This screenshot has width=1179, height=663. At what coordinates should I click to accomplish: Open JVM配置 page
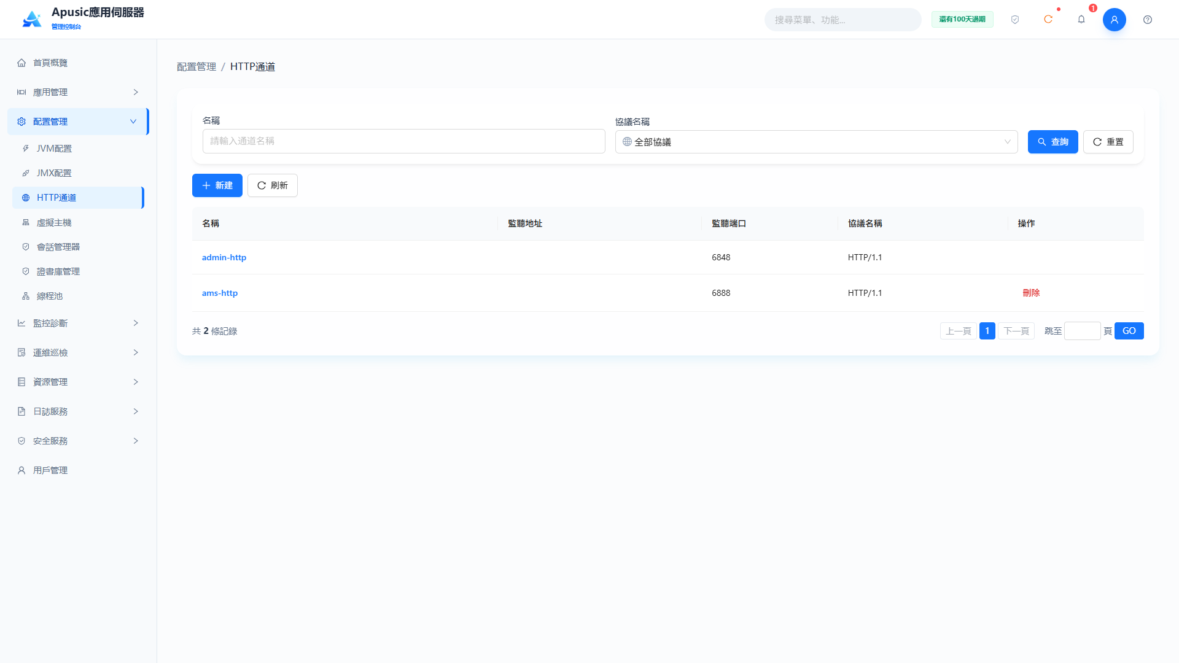(x=78, y=149)
